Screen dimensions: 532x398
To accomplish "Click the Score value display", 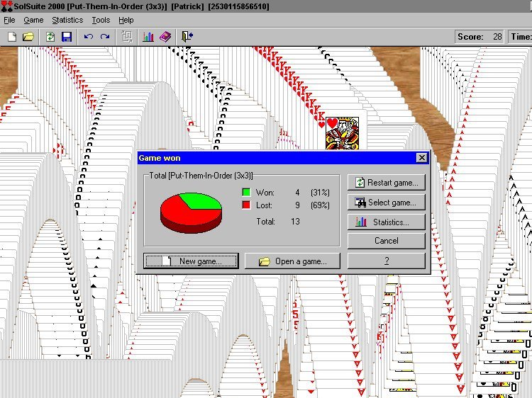I will [480, 37].
